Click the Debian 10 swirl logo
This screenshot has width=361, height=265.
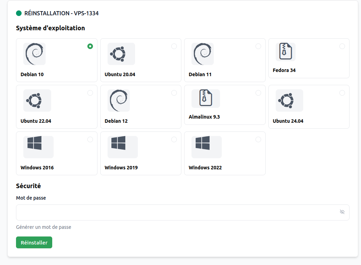[x=34, y=54]
